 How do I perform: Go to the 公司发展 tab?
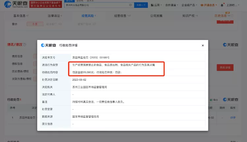tap(156, 16)
